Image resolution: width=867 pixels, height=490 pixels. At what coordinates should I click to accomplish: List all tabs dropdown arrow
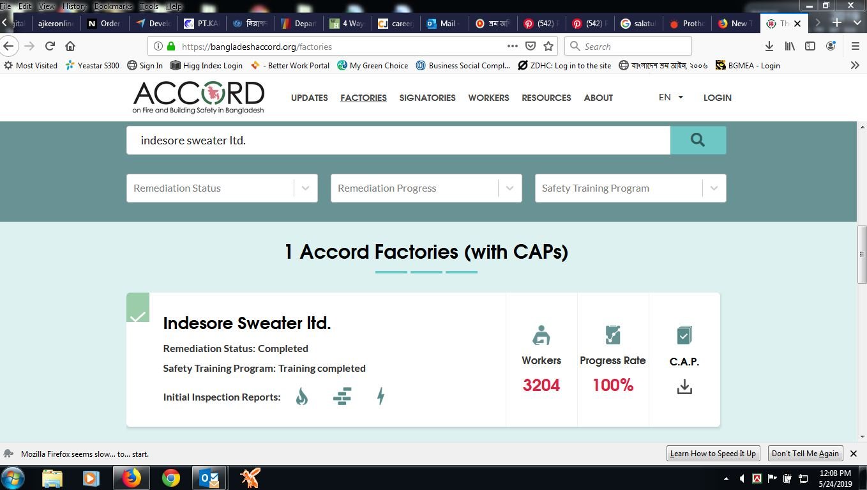pos(857,22)
